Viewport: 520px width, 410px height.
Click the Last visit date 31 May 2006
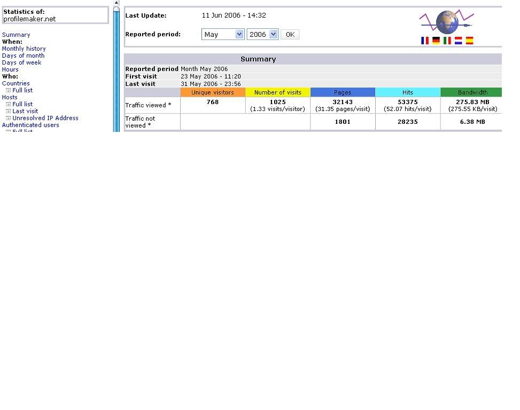tap(211, 84)
